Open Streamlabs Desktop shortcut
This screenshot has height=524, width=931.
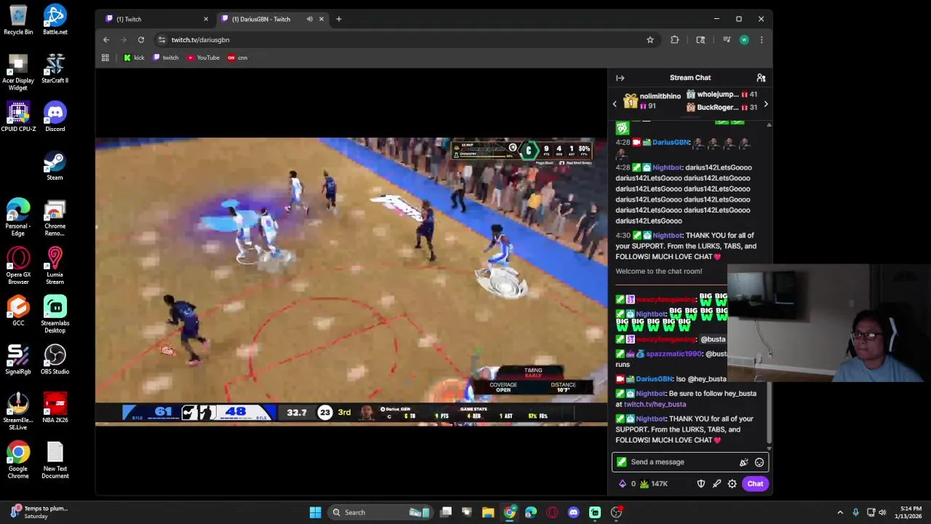(55, 314)
